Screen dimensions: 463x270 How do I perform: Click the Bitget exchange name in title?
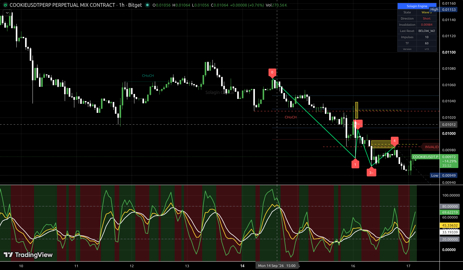(135, 5)
